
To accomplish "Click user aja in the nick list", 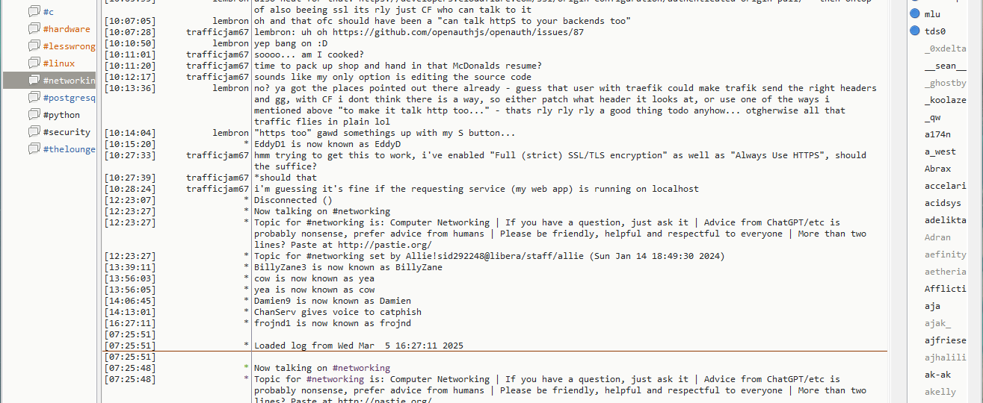I will (x=932, y=306).
